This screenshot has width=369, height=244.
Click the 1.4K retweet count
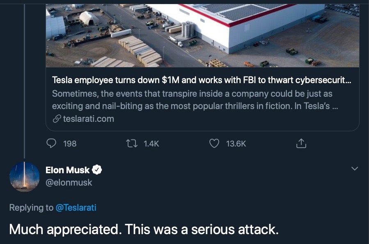coord(151,144)
